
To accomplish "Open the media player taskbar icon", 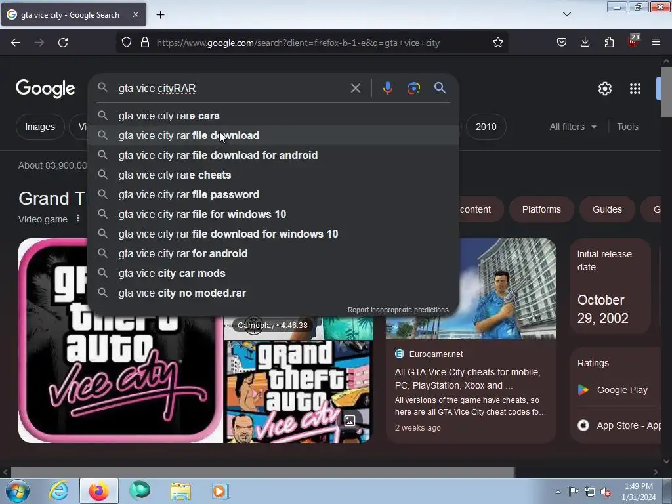I will click(x=220, y=492).
